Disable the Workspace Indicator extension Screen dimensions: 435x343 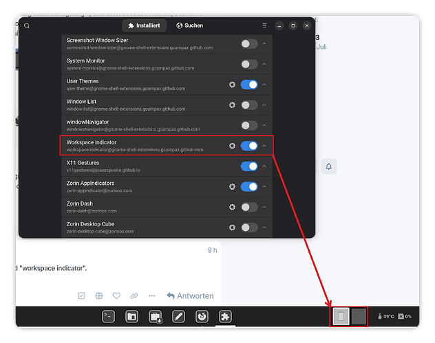tap(249, 146)
